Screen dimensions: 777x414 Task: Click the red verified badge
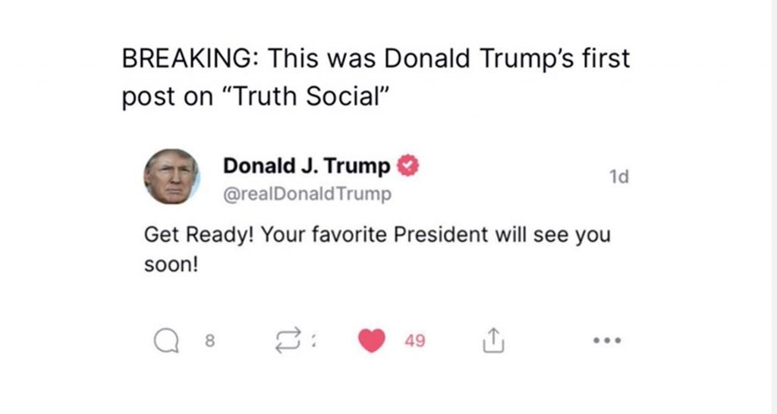(407, 166)
